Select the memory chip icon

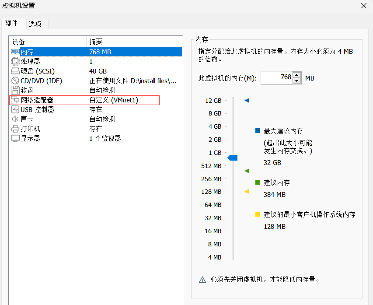click(15, 52)
